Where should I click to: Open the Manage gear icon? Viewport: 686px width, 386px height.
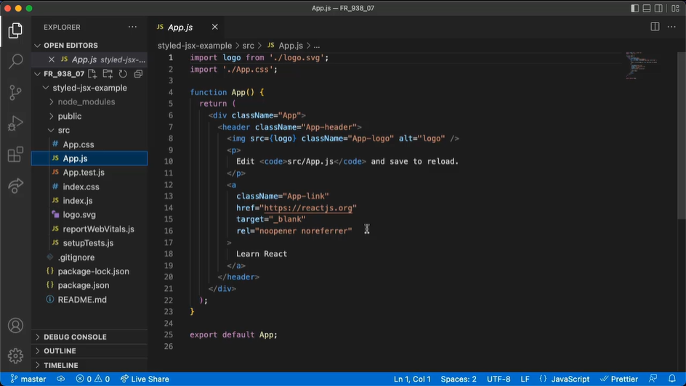[x=15, y=356]
